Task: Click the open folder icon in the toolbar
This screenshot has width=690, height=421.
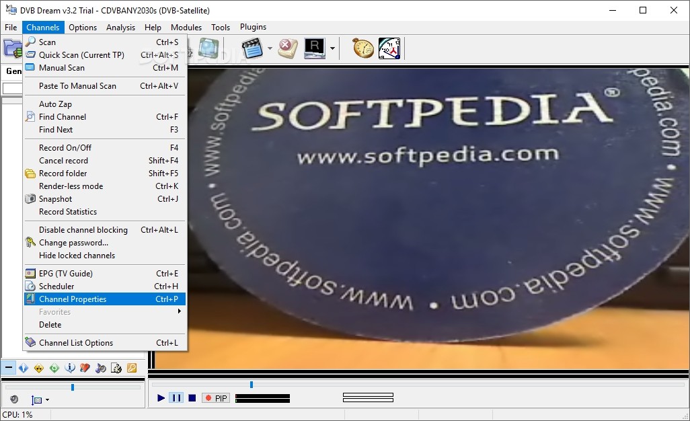Action: 12,48
